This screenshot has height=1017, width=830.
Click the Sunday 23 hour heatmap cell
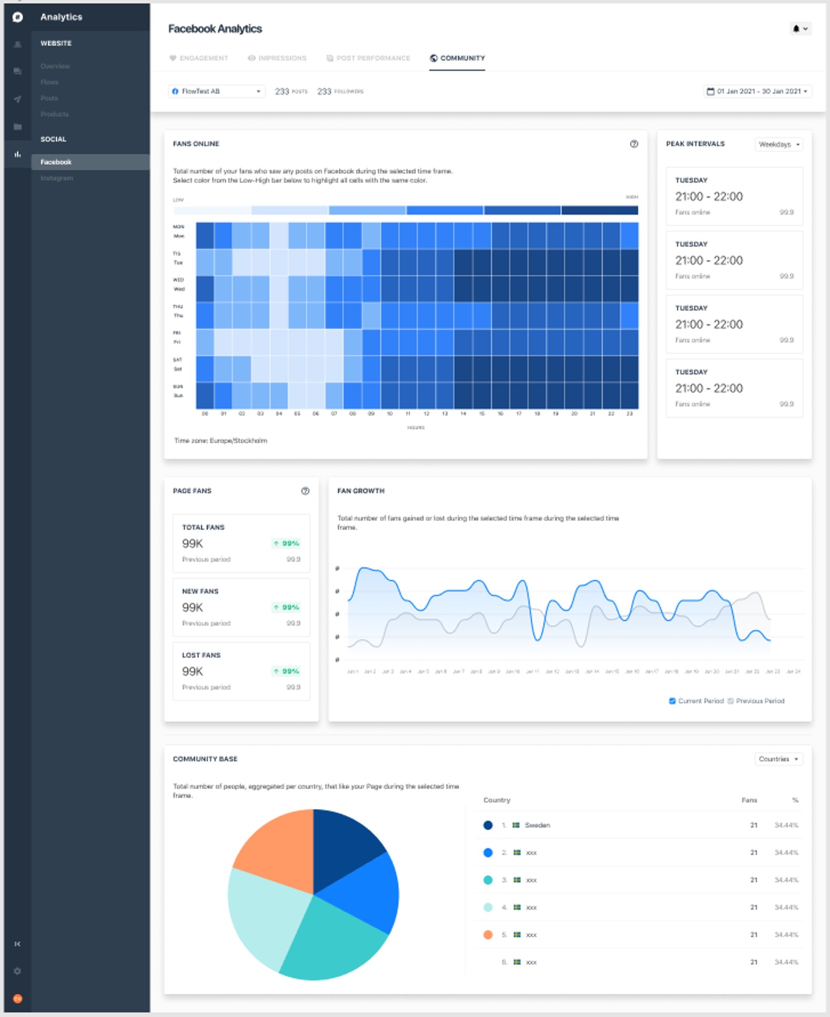point(629,395)
